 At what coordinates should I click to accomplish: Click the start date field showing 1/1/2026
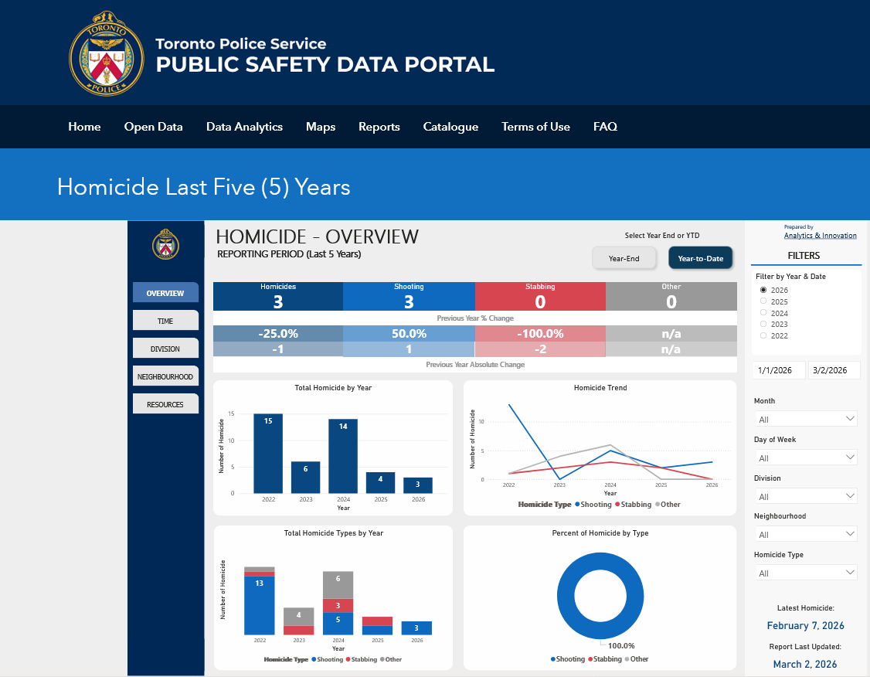tap(779, 370)
